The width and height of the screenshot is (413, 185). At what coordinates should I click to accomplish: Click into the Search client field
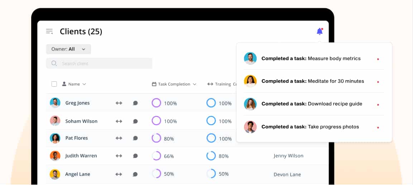[99, 63]
